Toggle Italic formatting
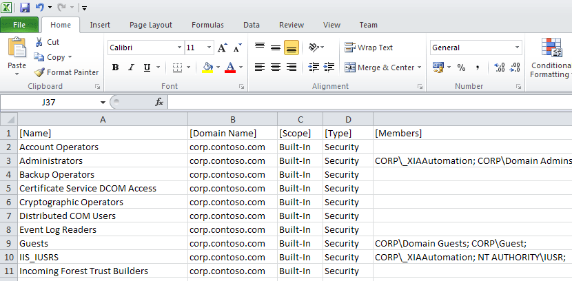This screenshot has height=281, width=572. pyautogui.click(x=132, y=67)
